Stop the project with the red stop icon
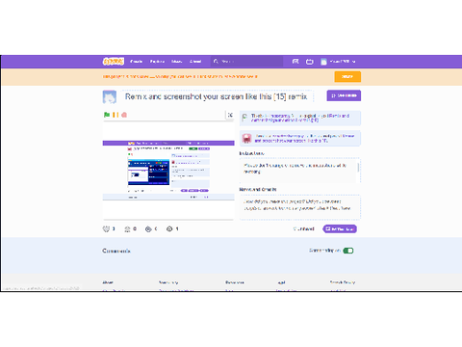Screen dimensions: 462x347 124,115
